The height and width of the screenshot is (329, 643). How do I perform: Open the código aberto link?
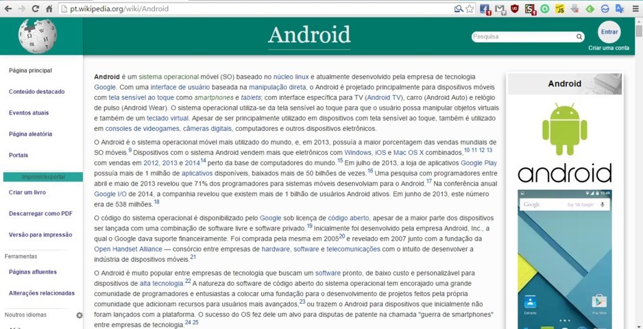click(x=348, y=218)
